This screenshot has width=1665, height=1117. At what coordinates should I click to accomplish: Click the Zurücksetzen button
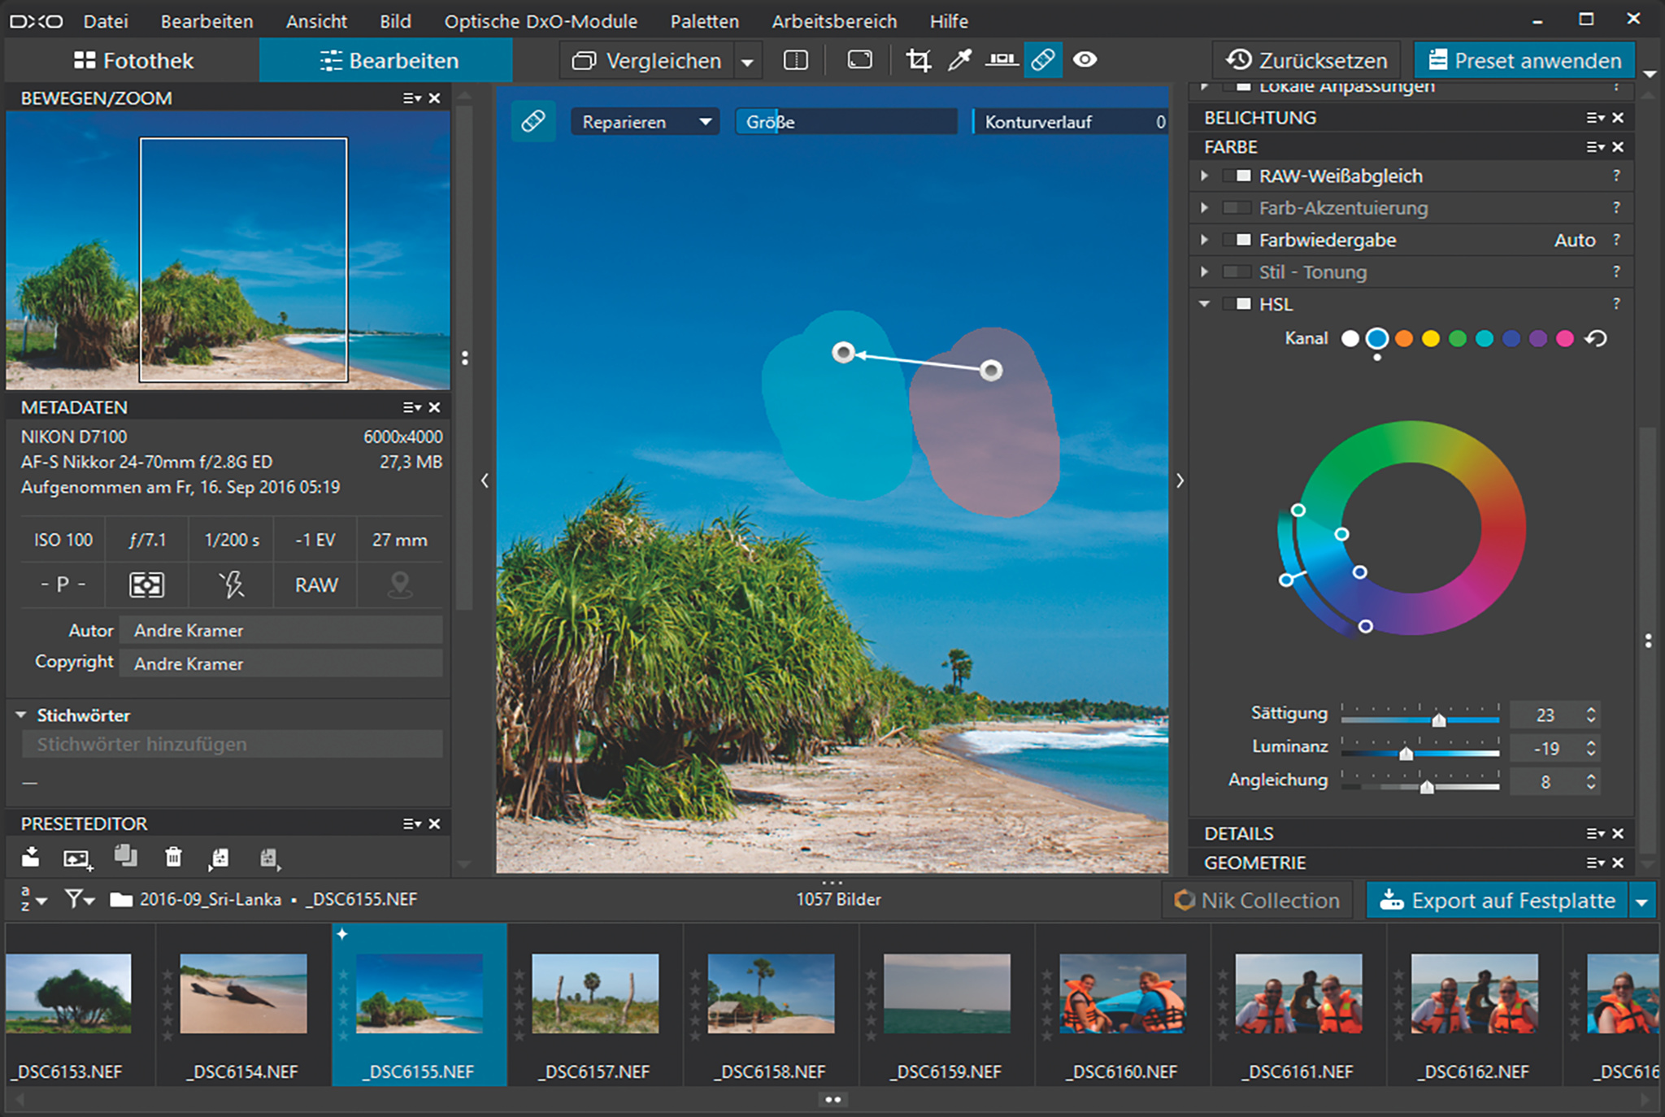[x=1307, y=61]
